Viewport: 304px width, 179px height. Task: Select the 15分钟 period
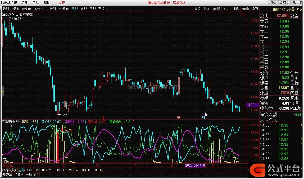(38, 9)
